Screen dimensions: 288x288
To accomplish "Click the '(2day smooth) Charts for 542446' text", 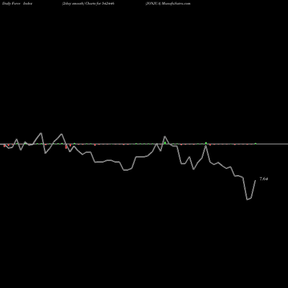I will [x=88, y=3].
